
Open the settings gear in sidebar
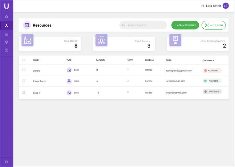pyautogui.click(x=6, y=42)
